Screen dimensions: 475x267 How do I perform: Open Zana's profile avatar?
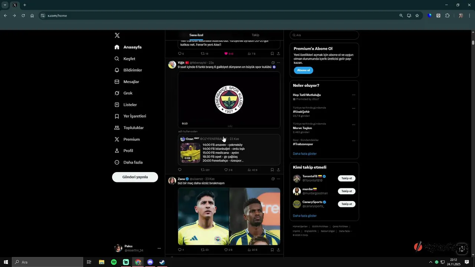[x=172, y=181]
